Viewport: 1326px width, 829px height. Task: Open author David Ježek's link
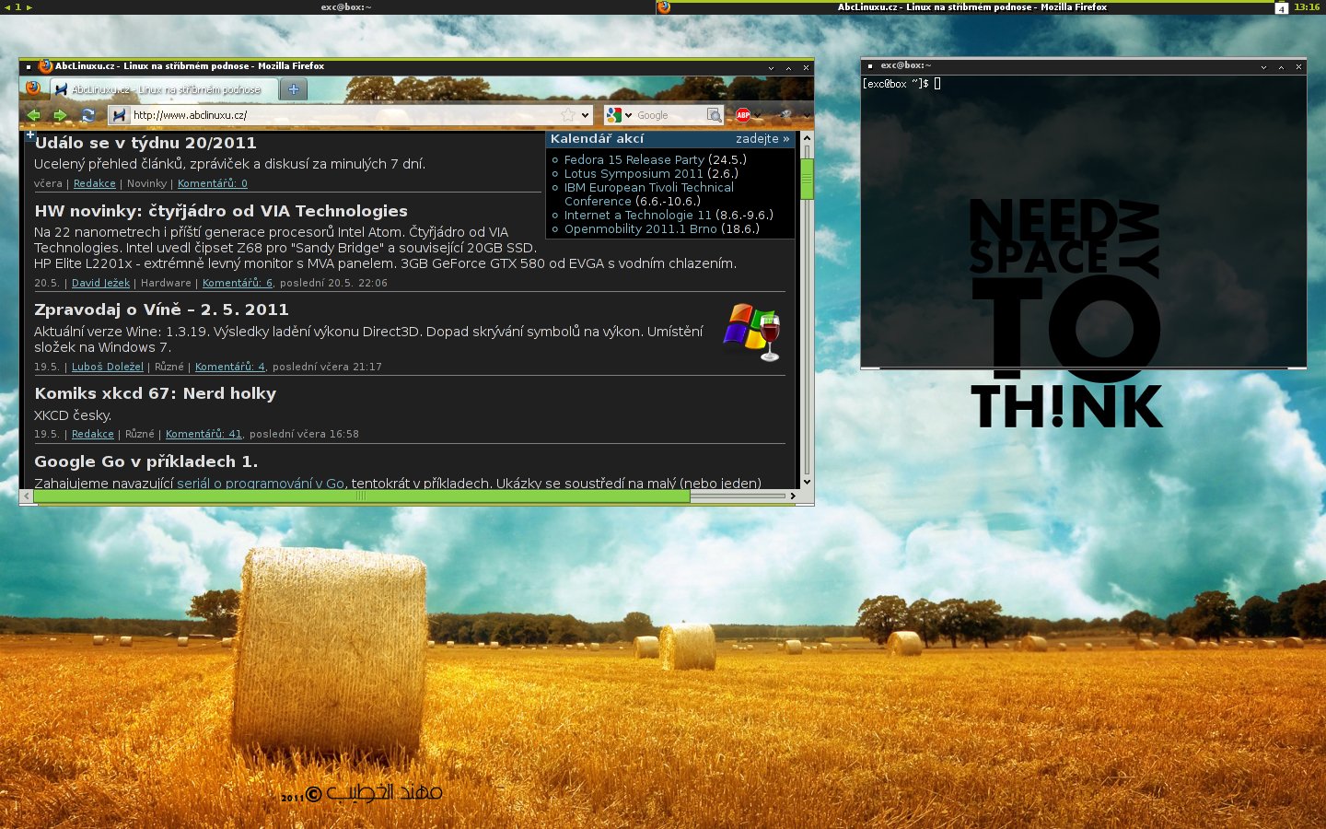100,283
